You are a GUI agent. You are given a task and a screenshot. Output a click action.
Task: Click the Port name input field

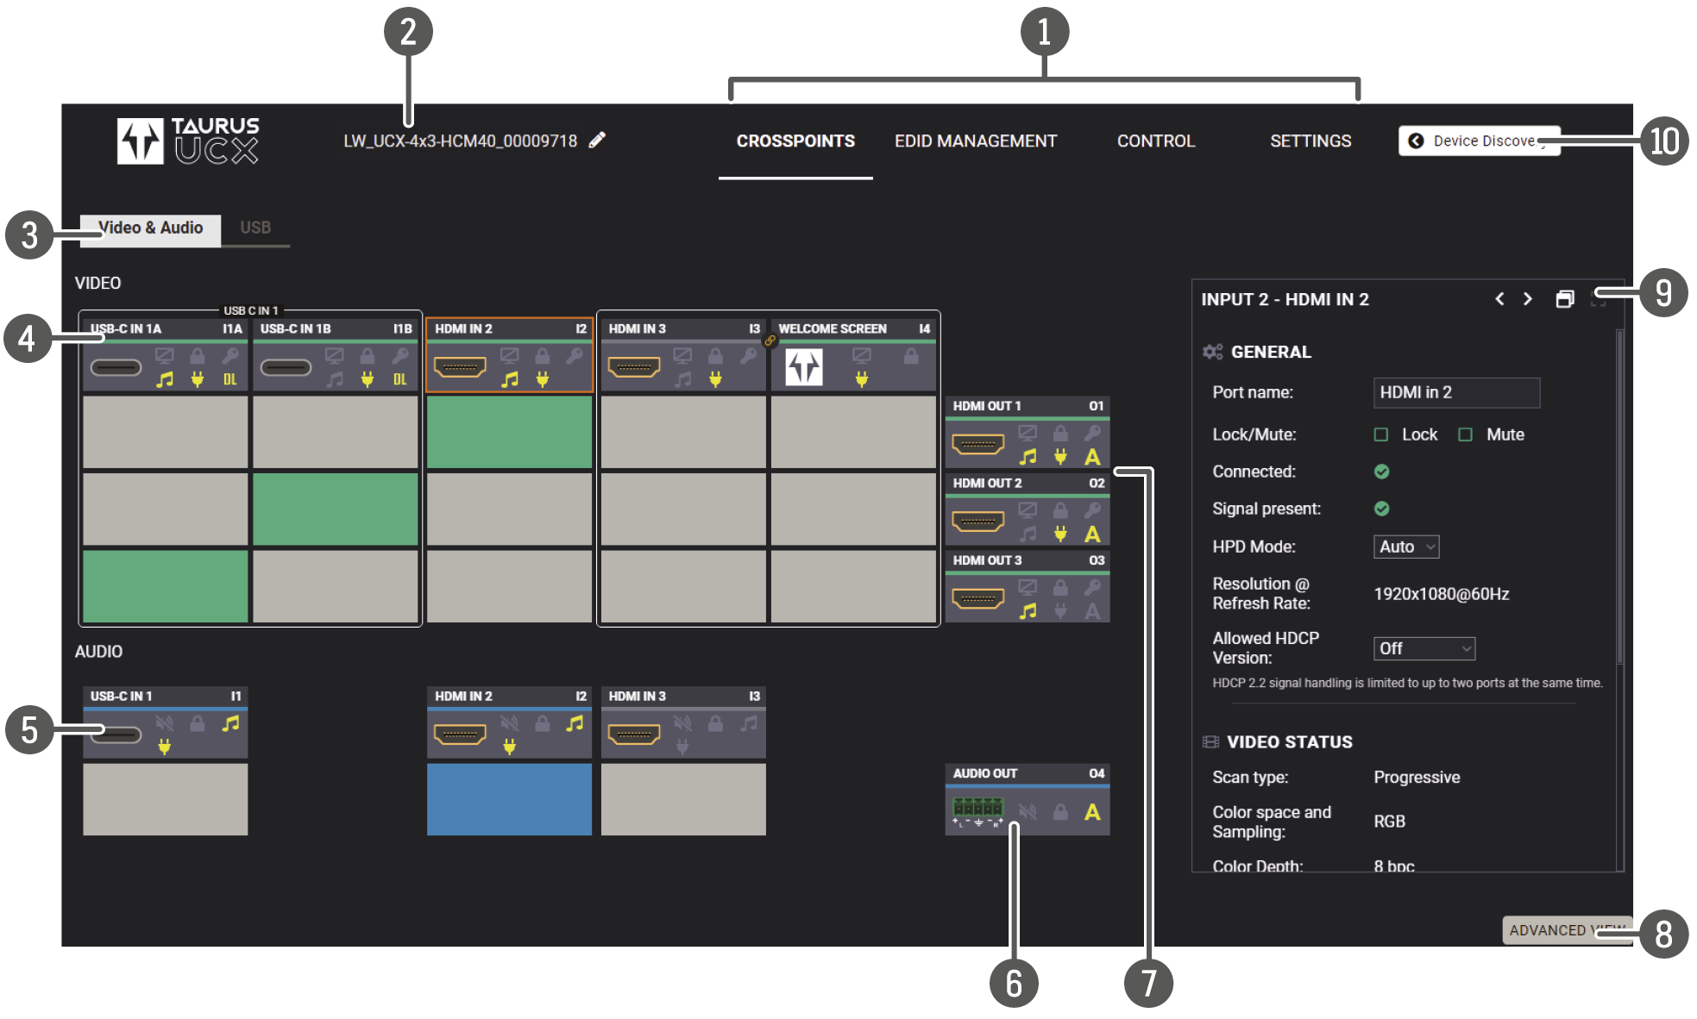coord(1455,392)
